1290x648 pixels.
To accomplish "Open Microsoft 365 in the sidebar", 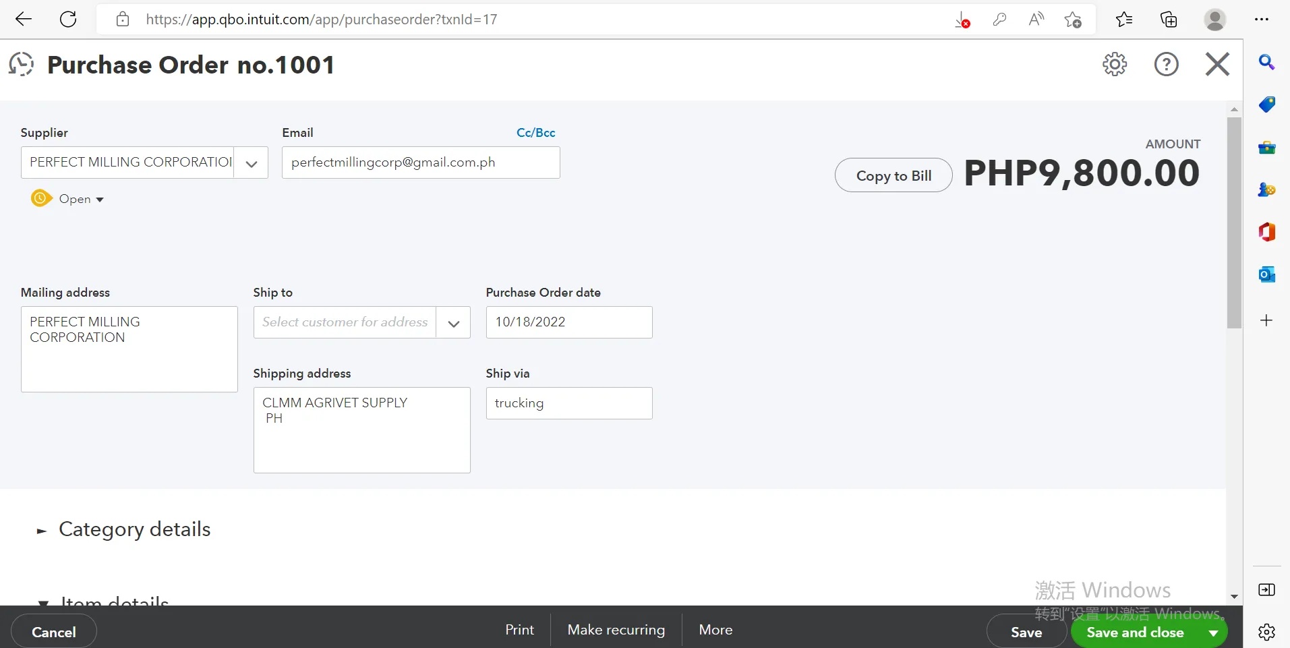I will click(1267, 232).
